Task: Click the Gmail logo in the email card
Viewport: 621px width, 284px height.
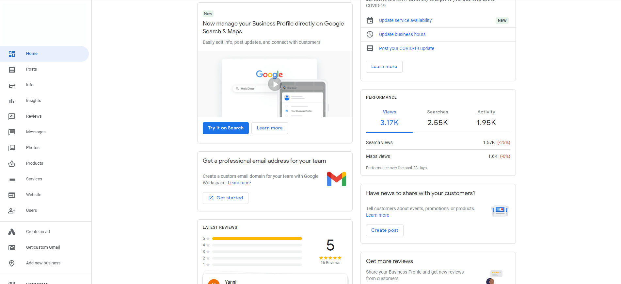Action: (337, 179)
